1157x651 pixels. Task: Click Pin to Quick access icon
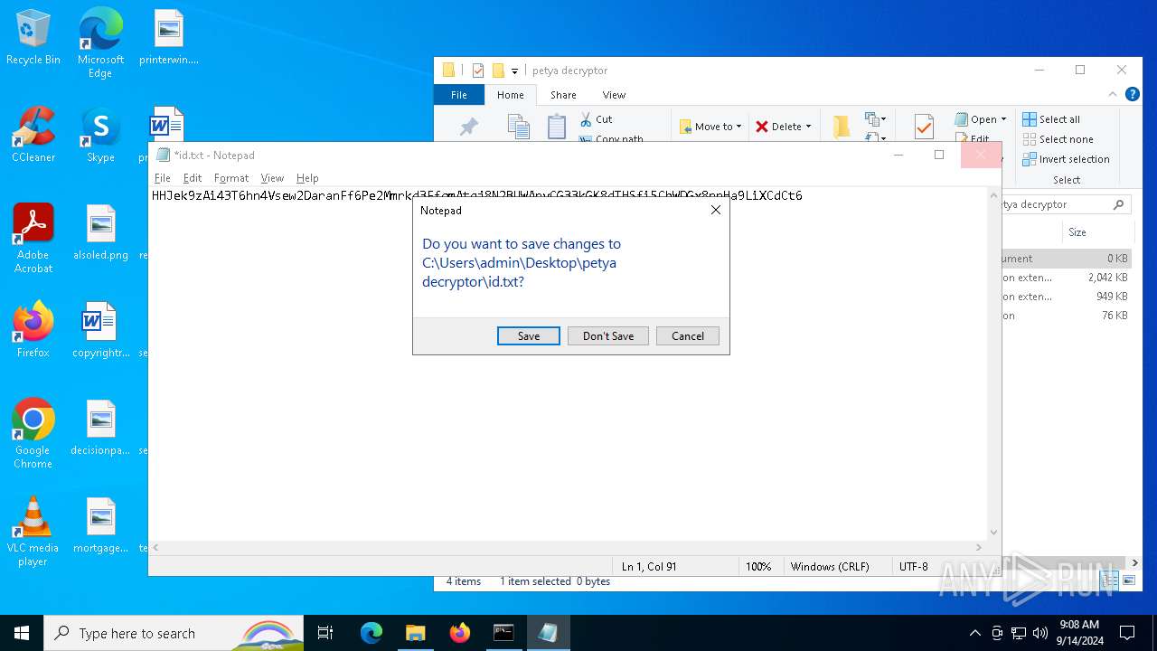[468, 127]
